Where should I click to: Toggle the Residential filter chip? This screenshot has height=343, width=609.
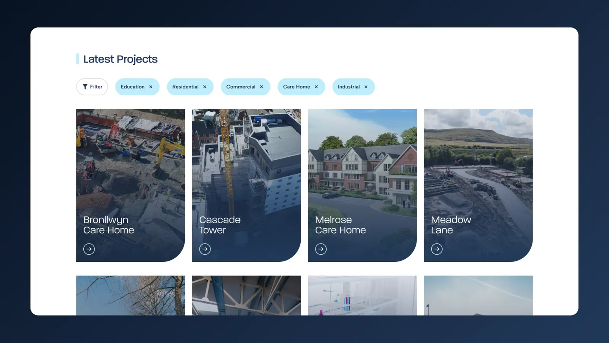pyautogui.click(x=185, y=87)
